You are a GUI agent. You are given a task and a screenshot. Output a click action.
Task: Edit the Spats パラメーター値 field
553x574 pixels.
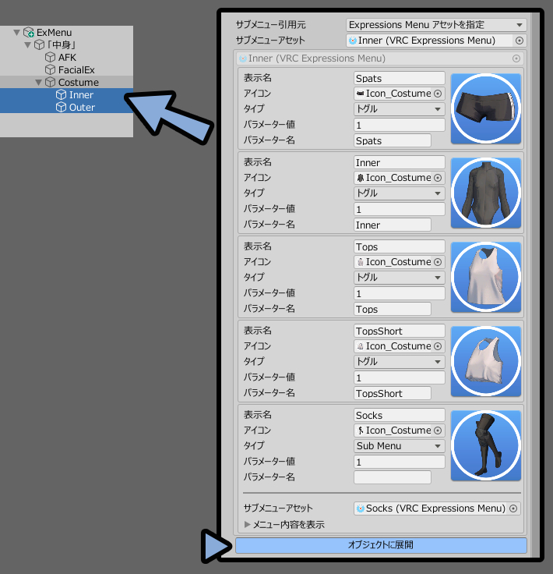coord(399,125)
